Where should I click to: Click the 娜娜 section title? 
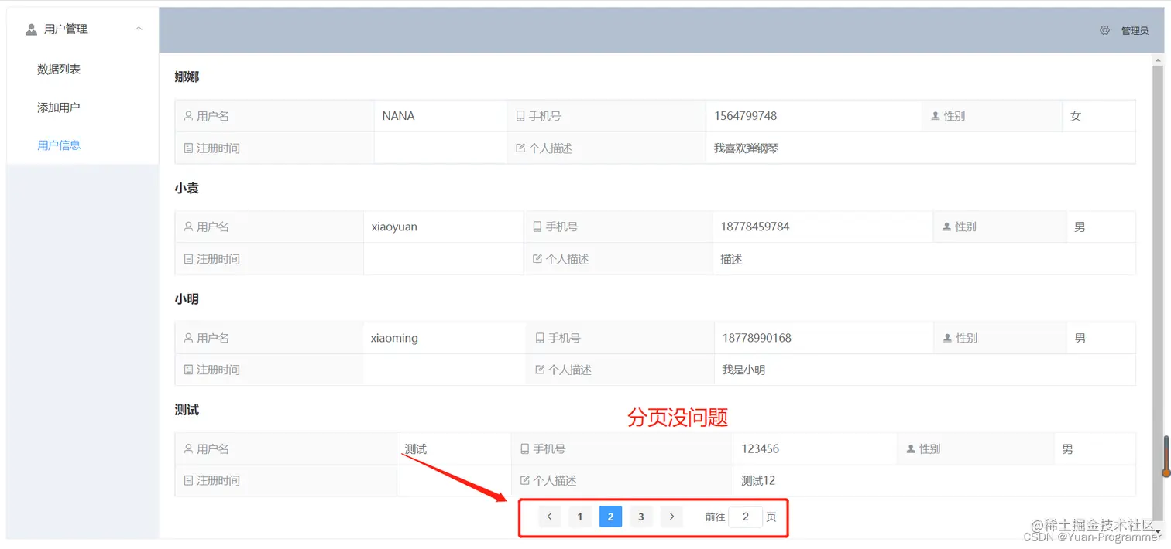click(187, 77)
